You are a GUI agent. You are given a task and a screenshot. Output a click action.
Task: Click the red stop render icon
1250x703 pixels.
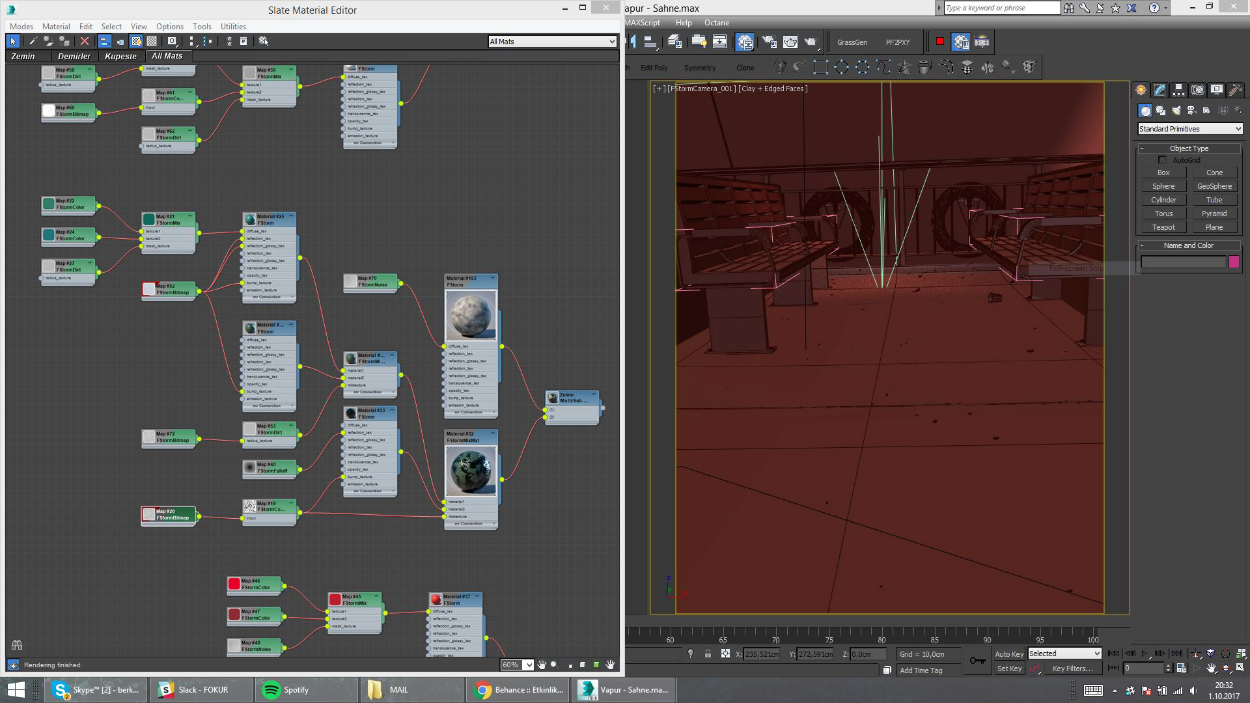tap(939, 42)
